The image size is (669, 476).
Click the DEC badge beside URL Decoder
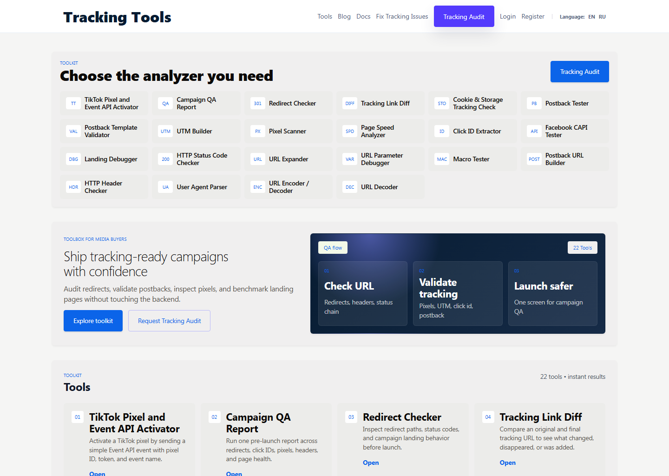pyautogui.click(x=350, y=187)
